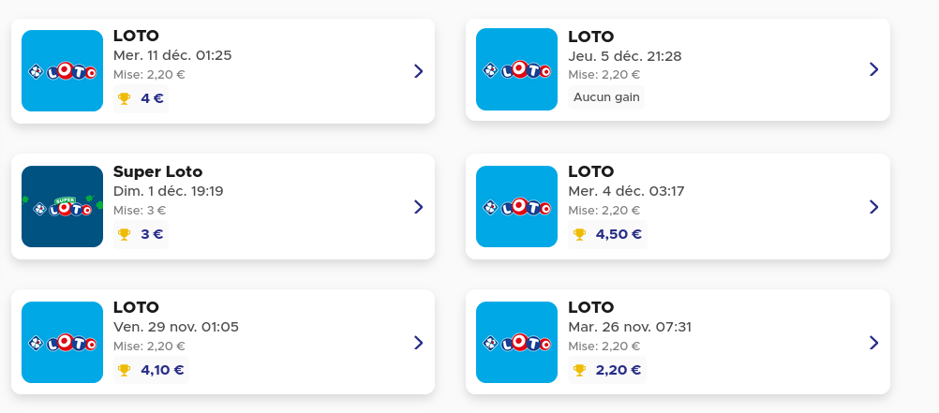Click the LOTO logo on the 4 déc. ticket
The image size is (939, 413).
[x=516, y=206]
